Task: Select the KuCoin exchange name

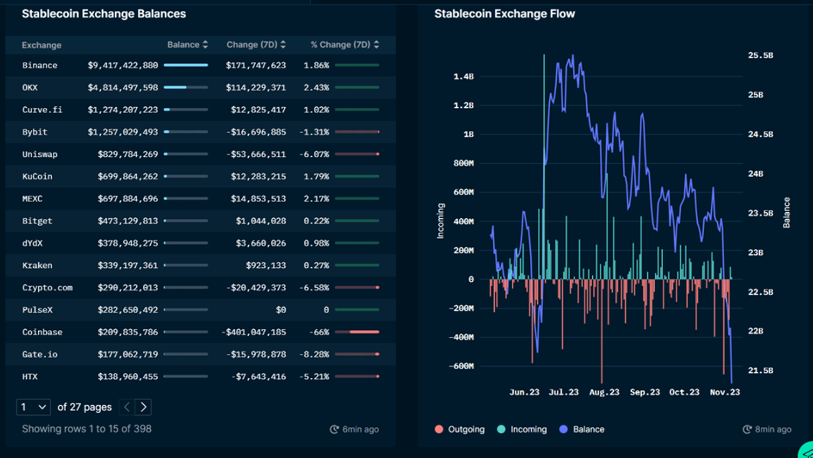Action: [37, 176]
